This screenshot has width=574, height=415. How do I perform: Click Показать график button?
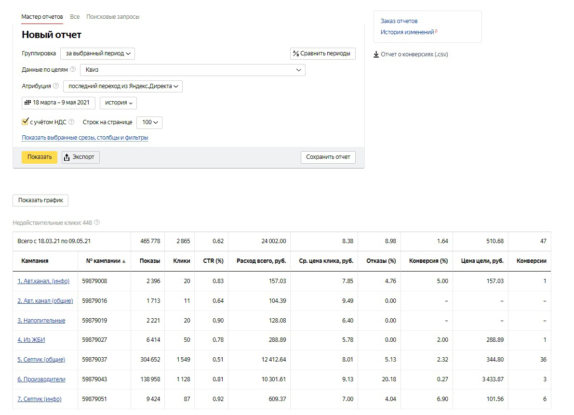point(40,200)
